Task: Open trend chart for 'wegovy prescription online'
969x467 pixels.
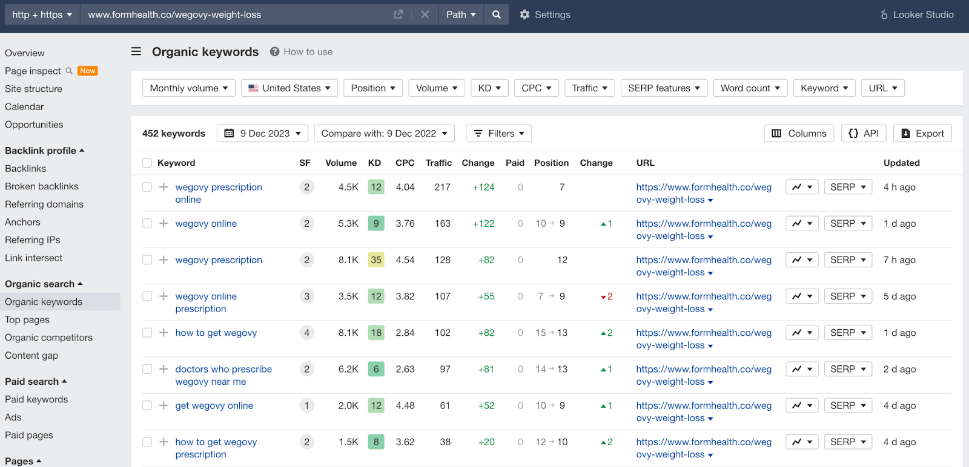Action: (802, 187)
